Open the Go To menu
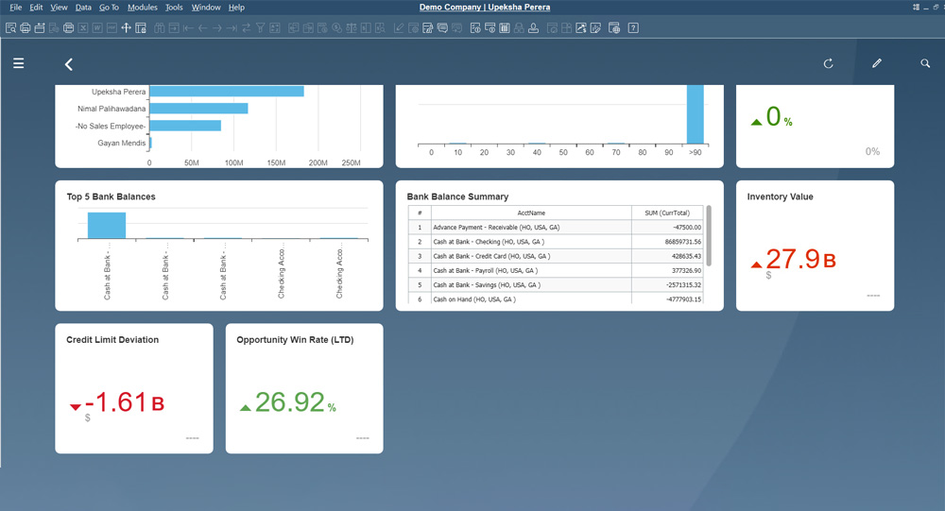The height and width of the screenshot is (511, 945). coord(109,8)
